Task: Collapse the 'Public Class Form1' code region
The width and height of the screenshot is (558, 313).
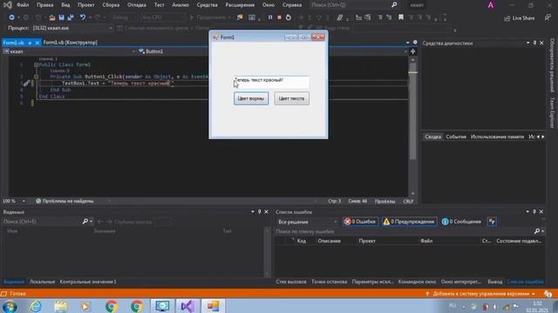Action: [x=36, y=65]
